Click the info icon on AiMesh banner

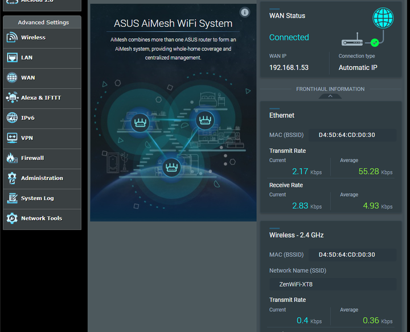[245, 13]
